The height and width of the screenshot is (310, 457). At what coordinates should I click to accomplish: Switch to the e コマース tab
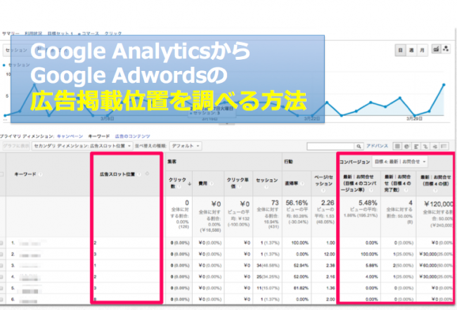[x=89, y=33]
